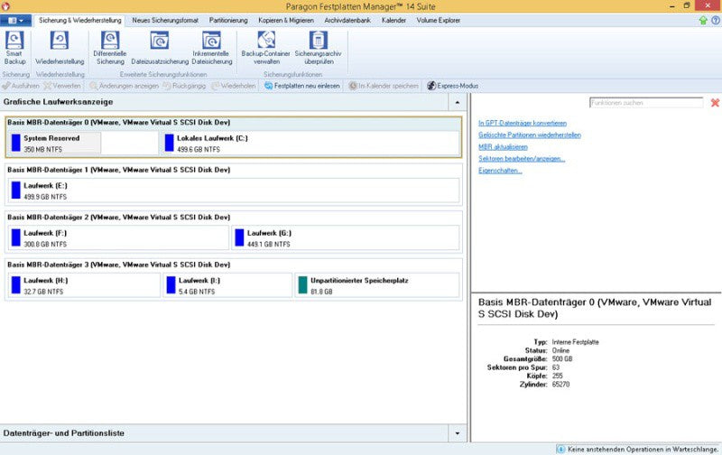
Task: Start an Inkrementelle Dateisicherung
Action: [211, 47]
